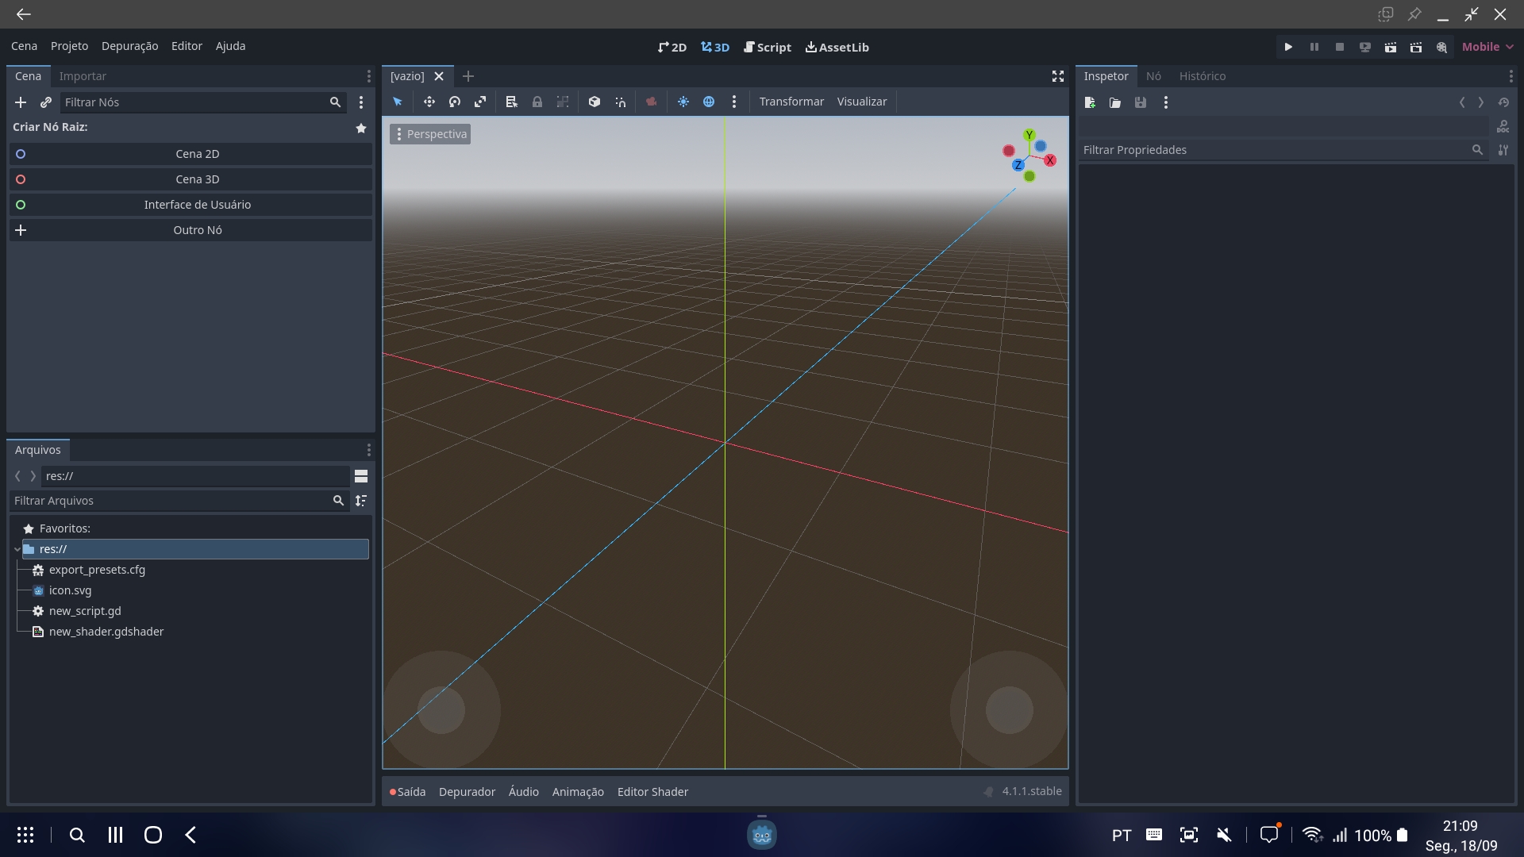Toggle the lock selected node icon

click(537, 102)
